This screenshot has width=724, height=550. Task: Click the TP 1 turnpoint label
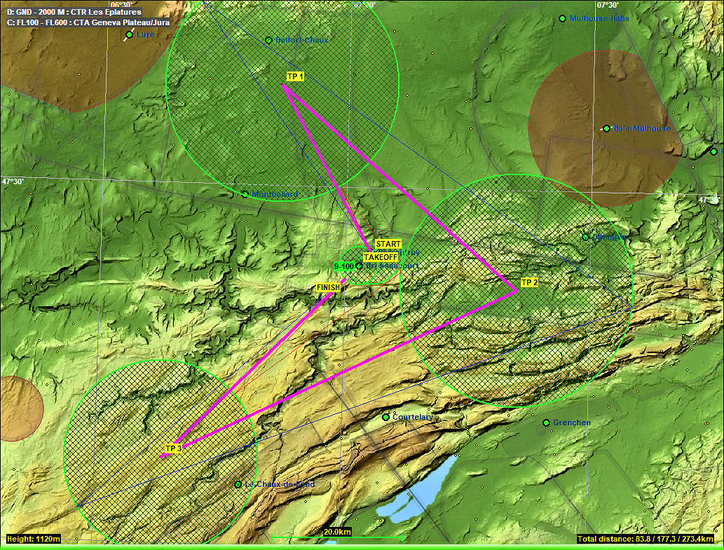pyautogui.click(x=295, y=76)
